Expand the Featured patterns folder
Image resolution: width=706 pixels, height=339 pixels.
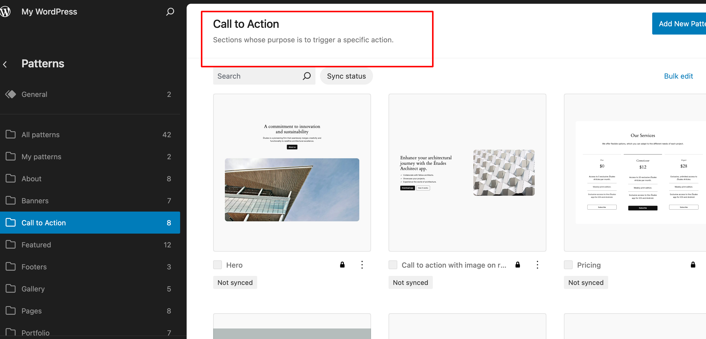36,244
